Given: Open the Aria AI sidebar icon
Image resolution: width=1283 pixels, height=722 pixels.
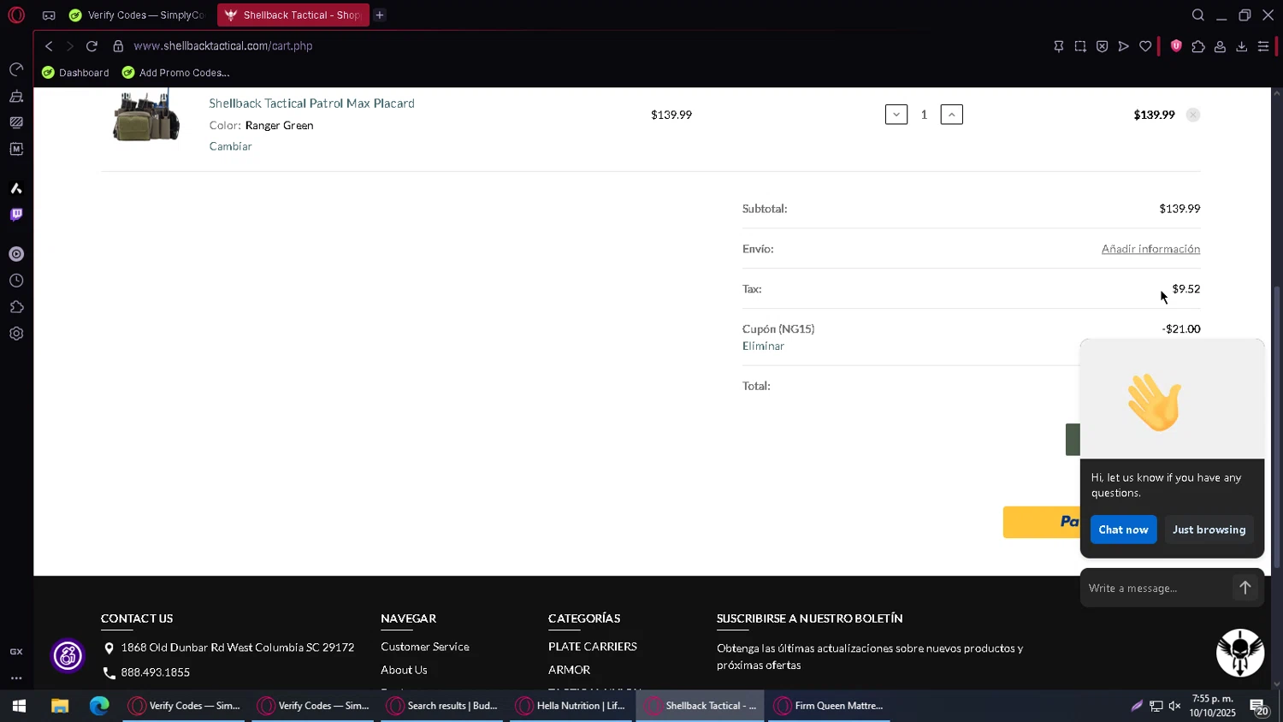Looking at the screenshot, I should click(x=16, y=188).
